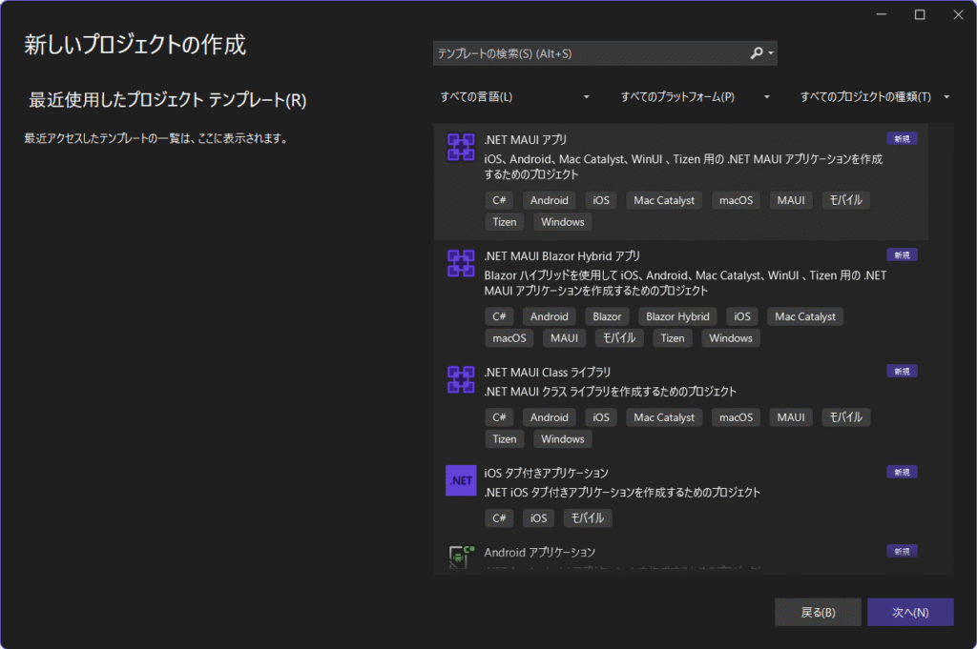This screenshot has height=649, width=977.
Task: Click the Windows tag under .NET MAUI アプリ
Action: pos(563,222)
